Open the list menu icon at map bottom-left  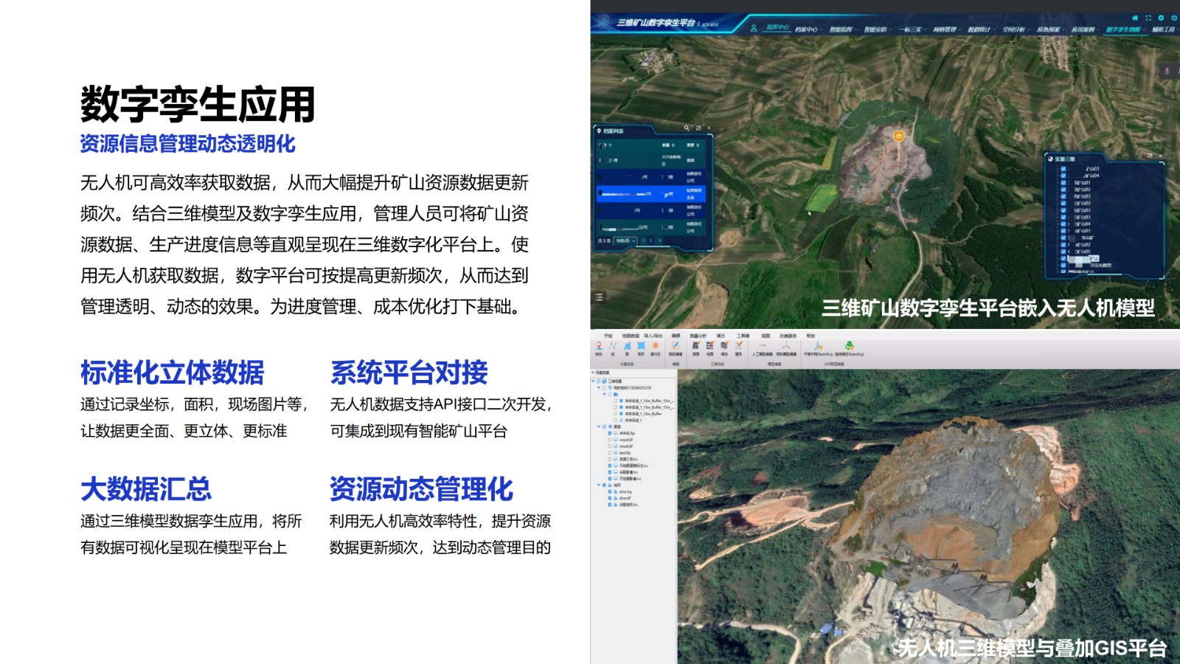(600, 297)
